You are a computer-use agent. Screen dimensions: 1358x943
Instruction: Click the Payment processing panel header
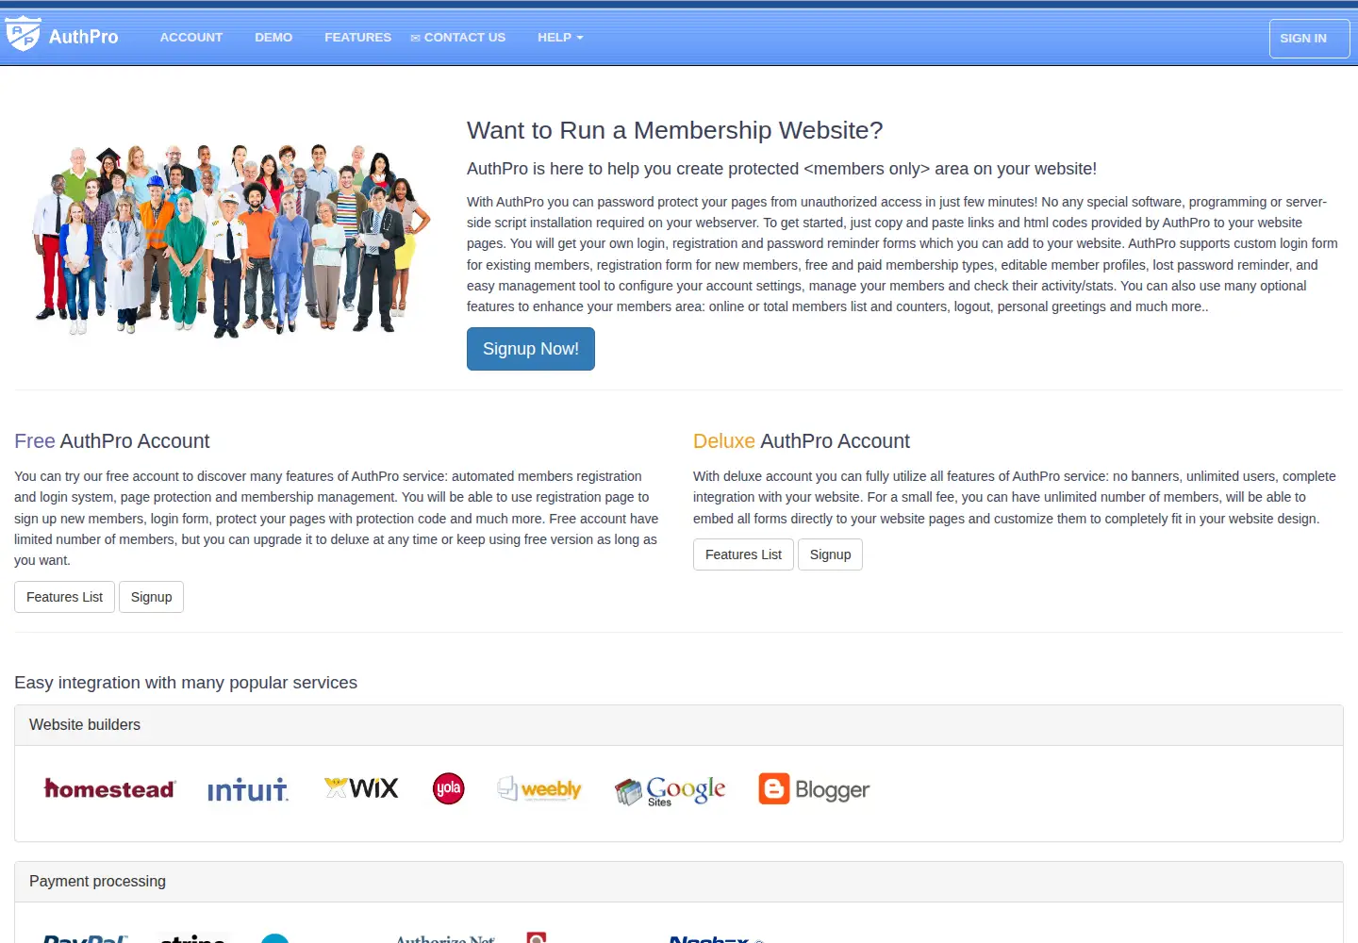[x=679, y=882]
